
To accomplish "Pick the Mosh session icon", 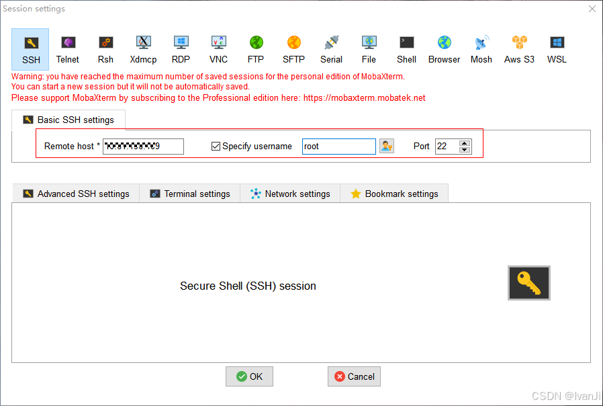I will point(481,49).
